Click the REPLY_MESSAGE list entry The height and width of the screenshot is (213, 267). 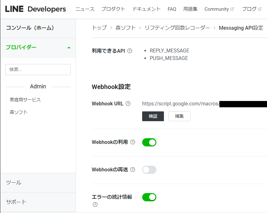[x=169, y=50]
